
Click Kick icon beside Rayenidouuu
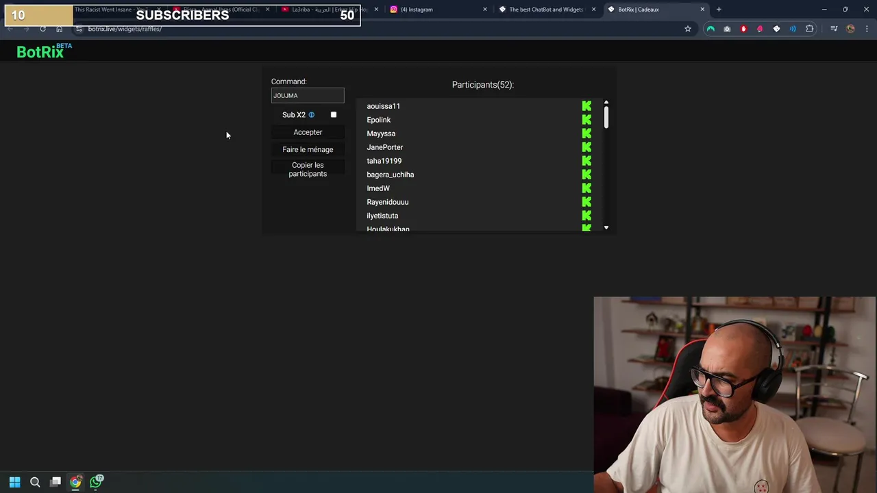click(x=586, y=202)
